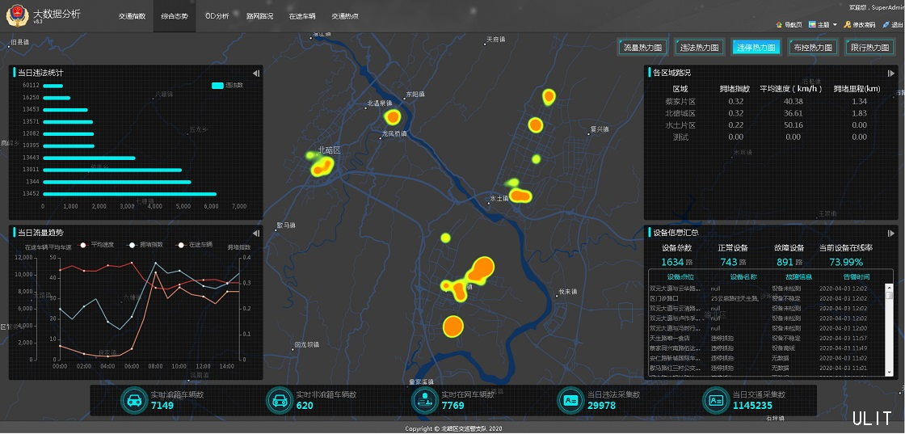The height and width of the screenshot is (434, 905).
Task: Click the police badge logo
Action: [16, 17]
